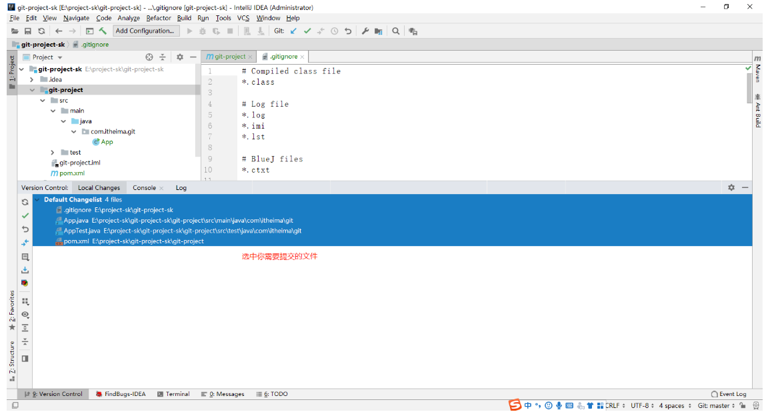Screen dimensions: 764x416
Task: Open the VCS menu
Action: pyautogui.click(x=243, y=18)
